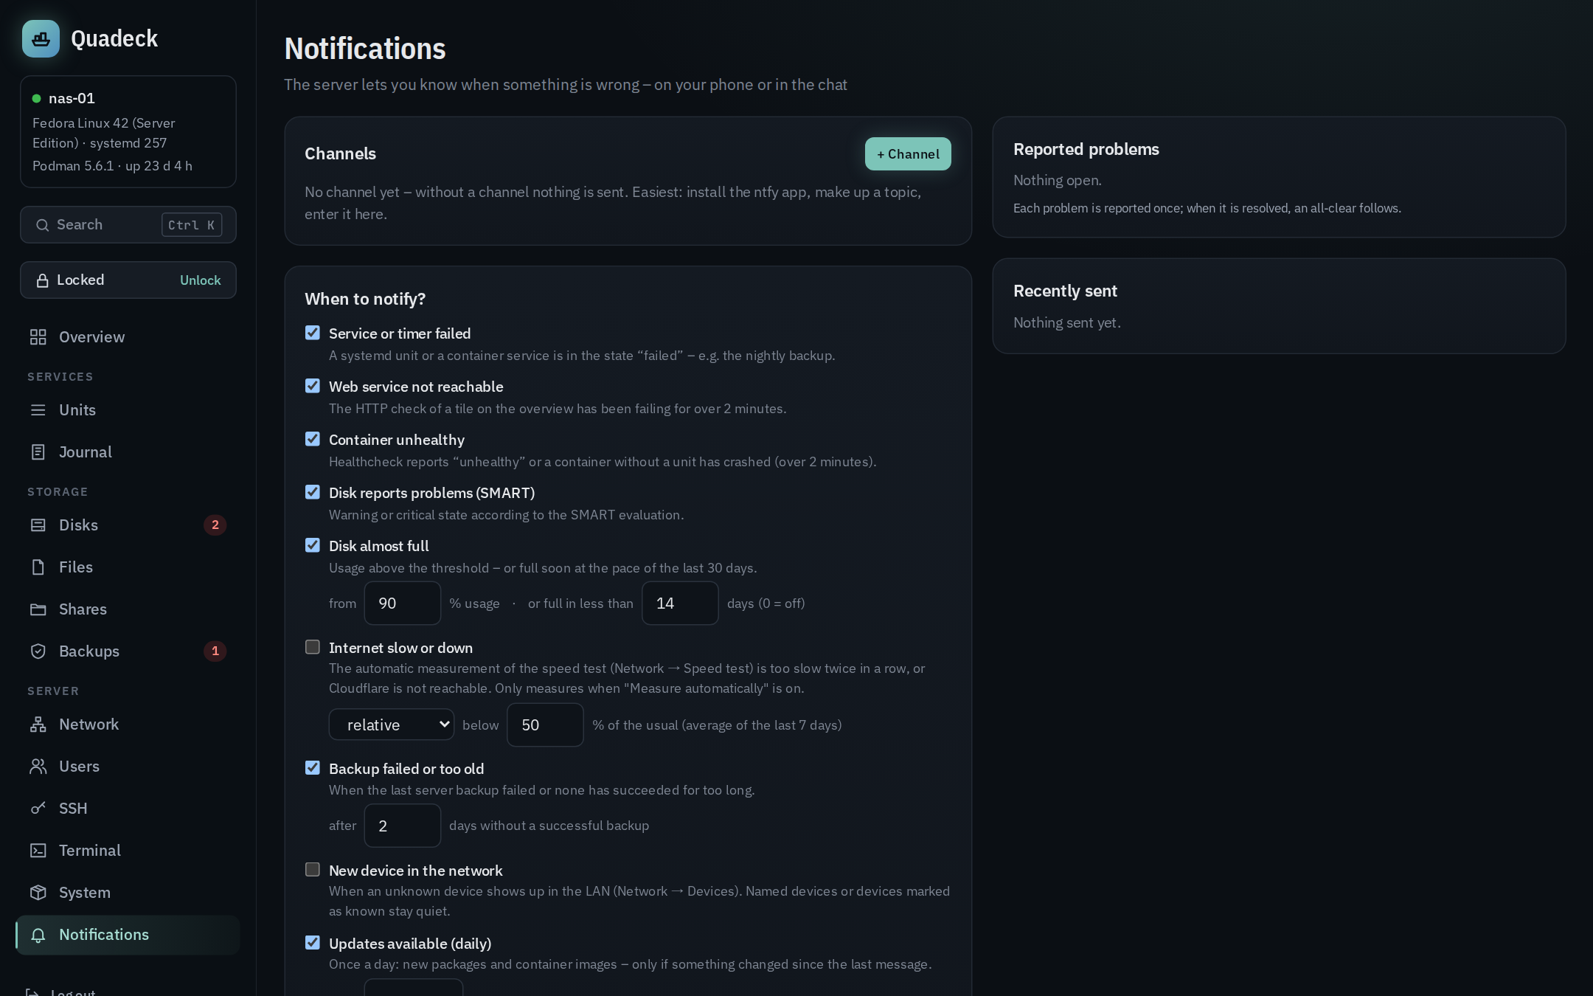Image resolution: width=1593 pixels, height=996 pixels.
Task: Click the System box icon
Action: click(x=38, y=893)
